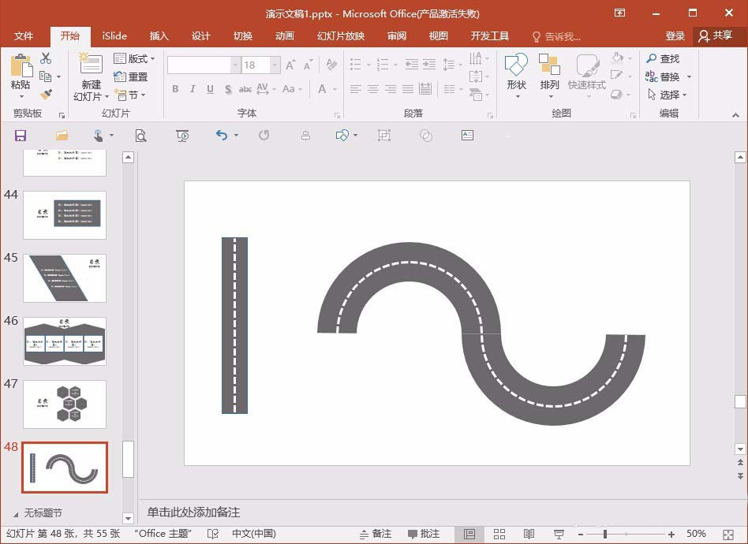Click the Undo arrow icon
The image size is (748, 544).
pyautogui.click(x=222, y=136)
